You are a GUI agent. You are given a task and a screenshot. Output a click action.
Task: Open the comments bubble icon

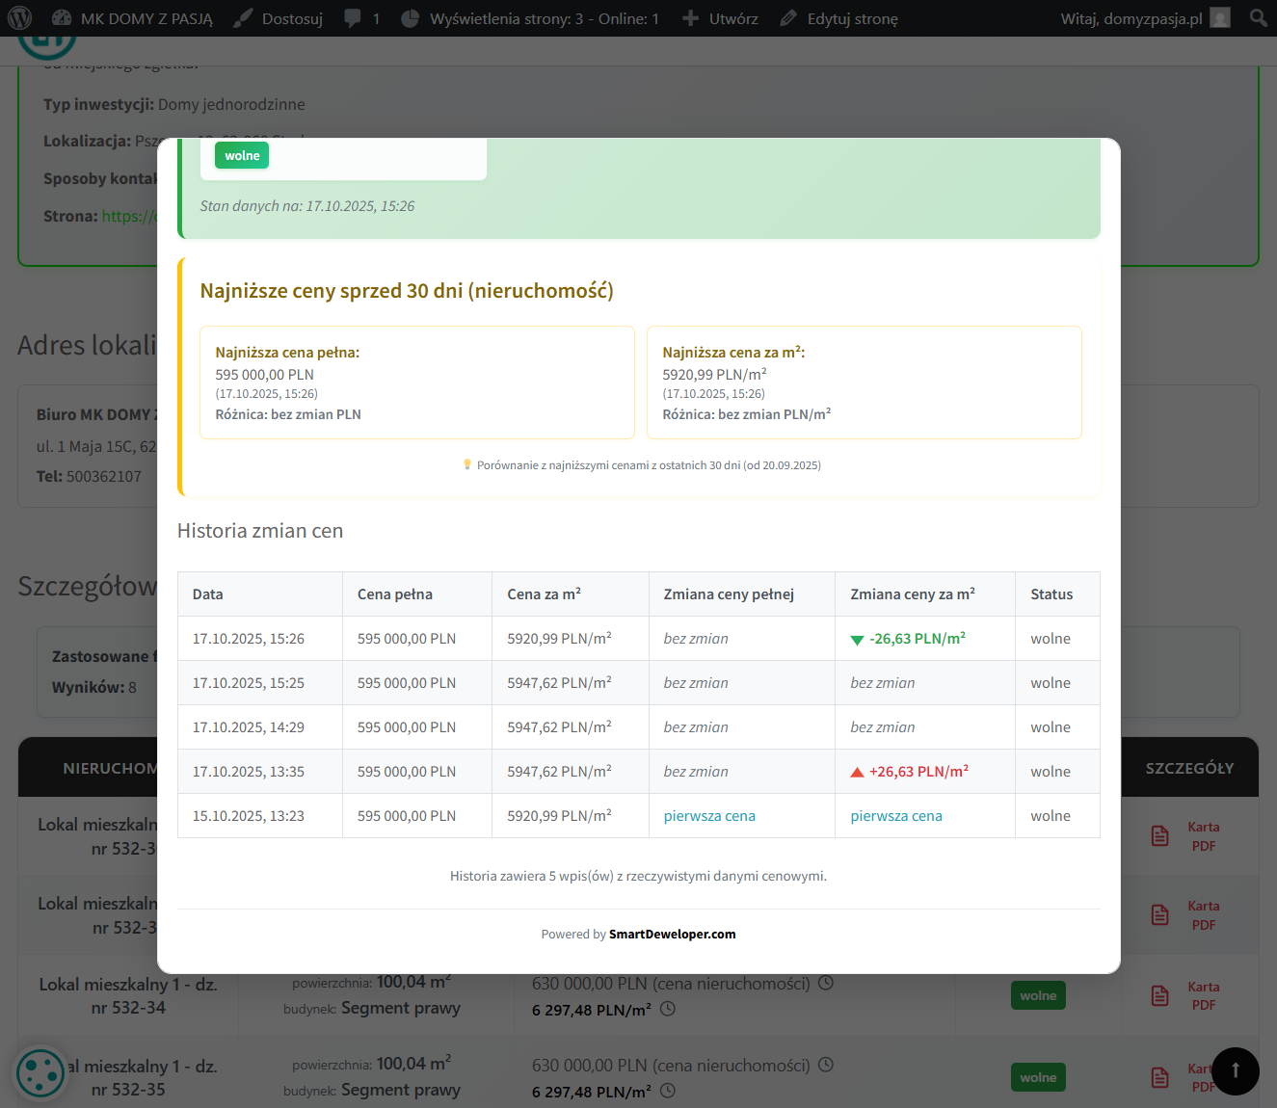coord(353,18)
